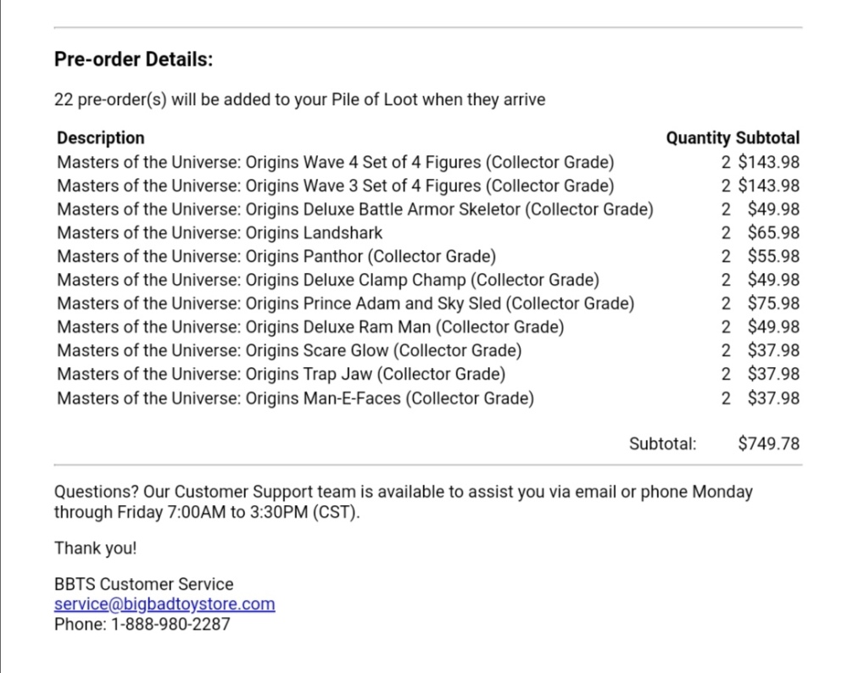Viewport: 848px width, 673px height.
Task: Open the service@bigbadtoystore.com email link
Action: pos(165,603)
